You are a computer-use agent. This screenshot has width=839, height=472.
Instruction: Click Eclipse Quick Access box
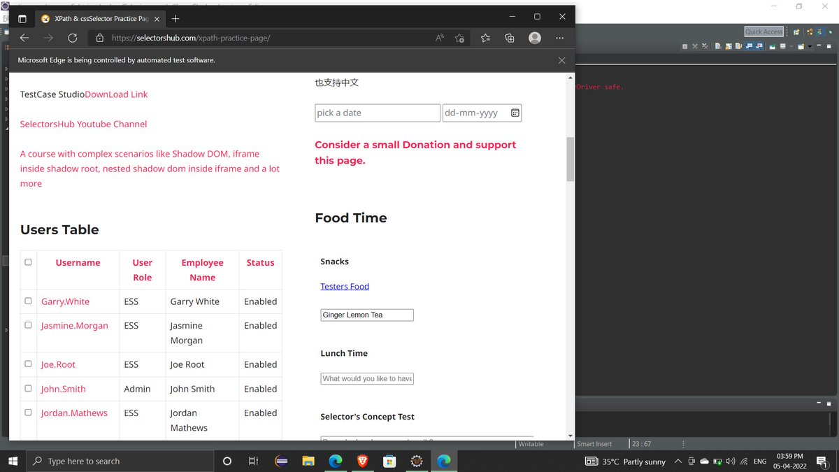[x=763, y=31]
